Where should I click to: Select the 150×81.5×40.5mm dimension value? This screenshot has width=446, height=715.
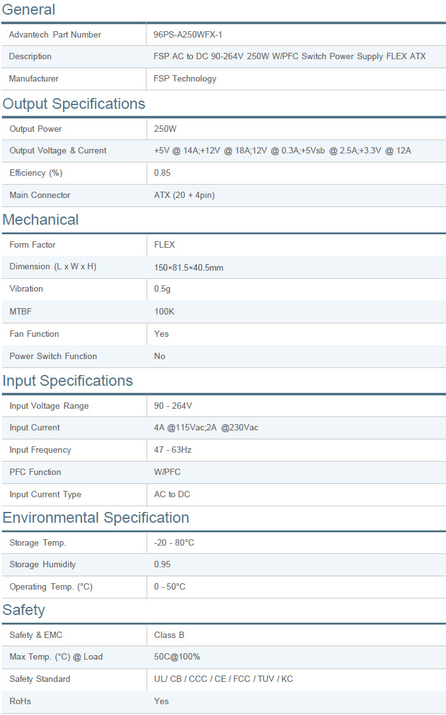[x=189, y=267]
